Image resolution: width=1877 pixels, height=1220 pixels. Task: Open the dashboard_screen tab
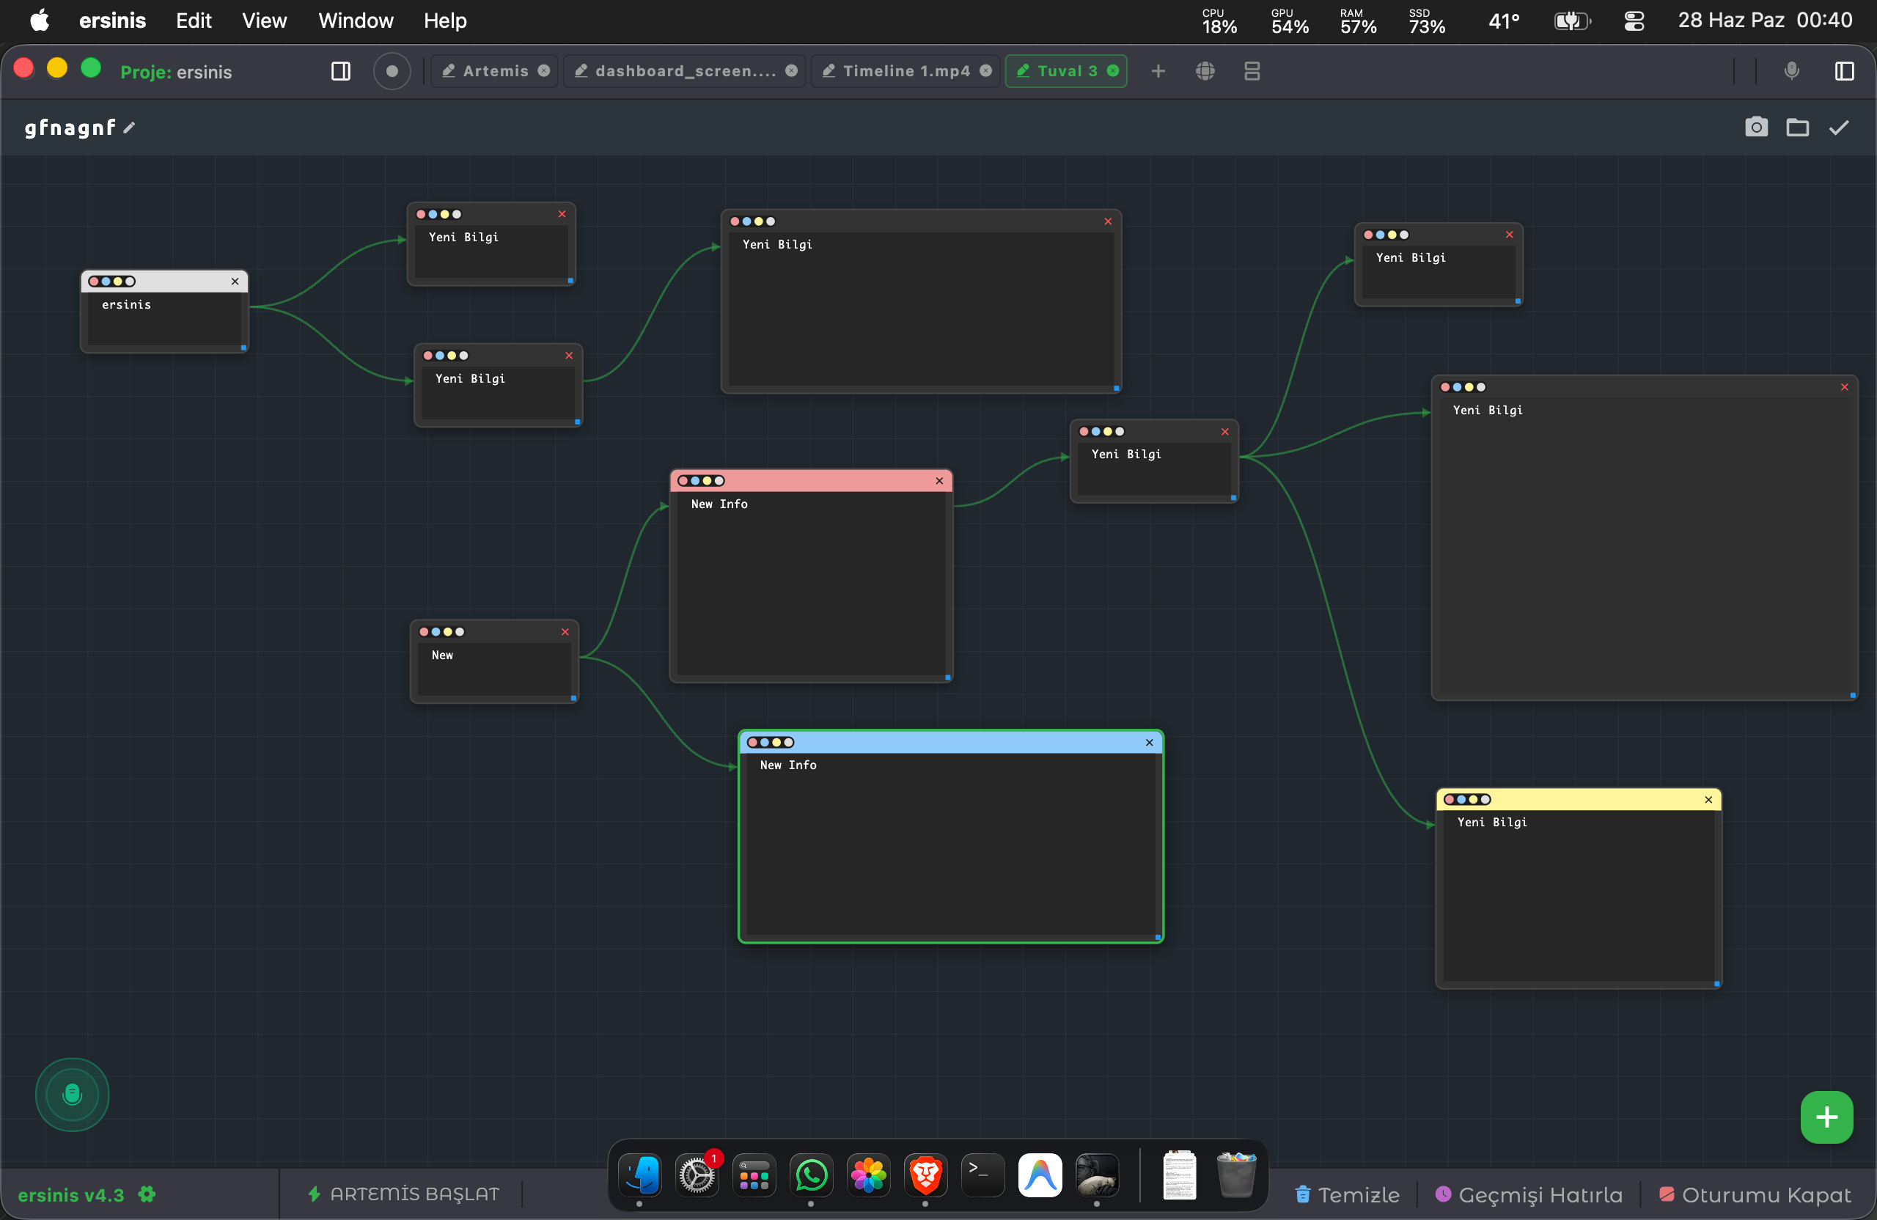tap(684, 71)
